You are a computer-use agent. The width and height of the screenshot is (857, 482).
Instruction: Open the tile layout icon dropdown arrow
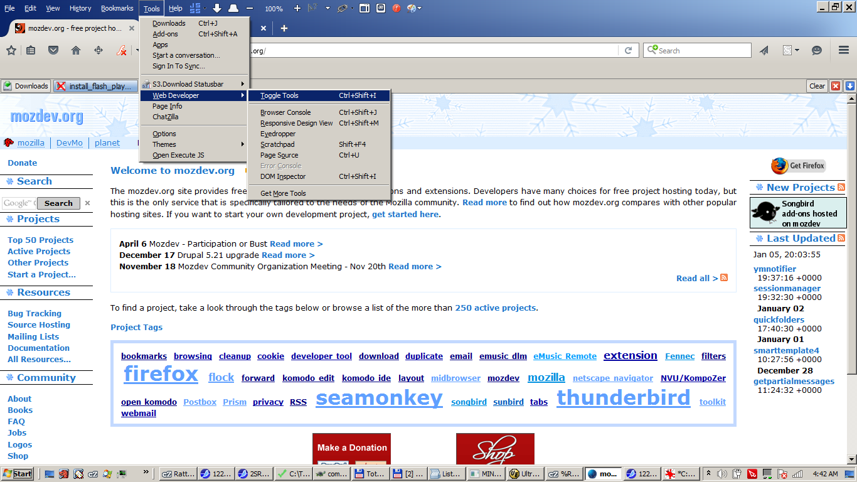point(205,8)
